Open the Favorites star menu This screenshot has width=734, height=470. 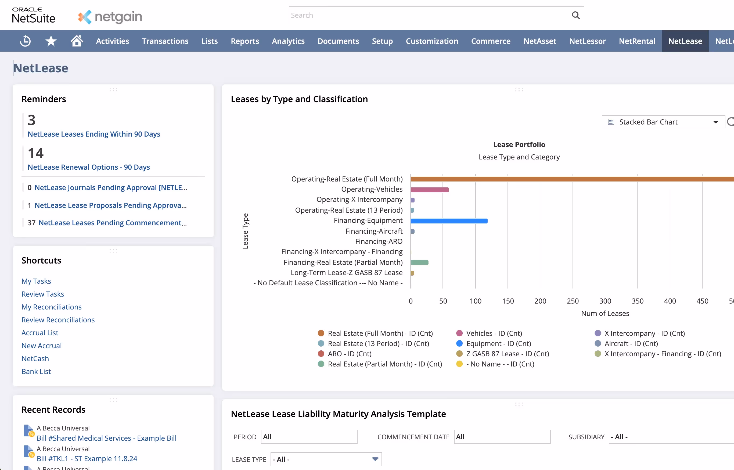51,41
